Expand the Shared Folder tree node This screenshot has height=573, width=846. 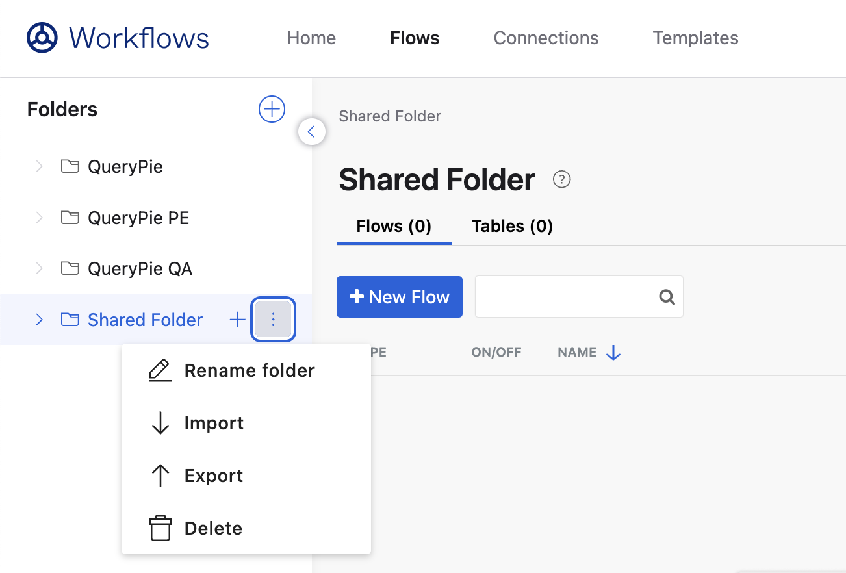tap(39, 320)
